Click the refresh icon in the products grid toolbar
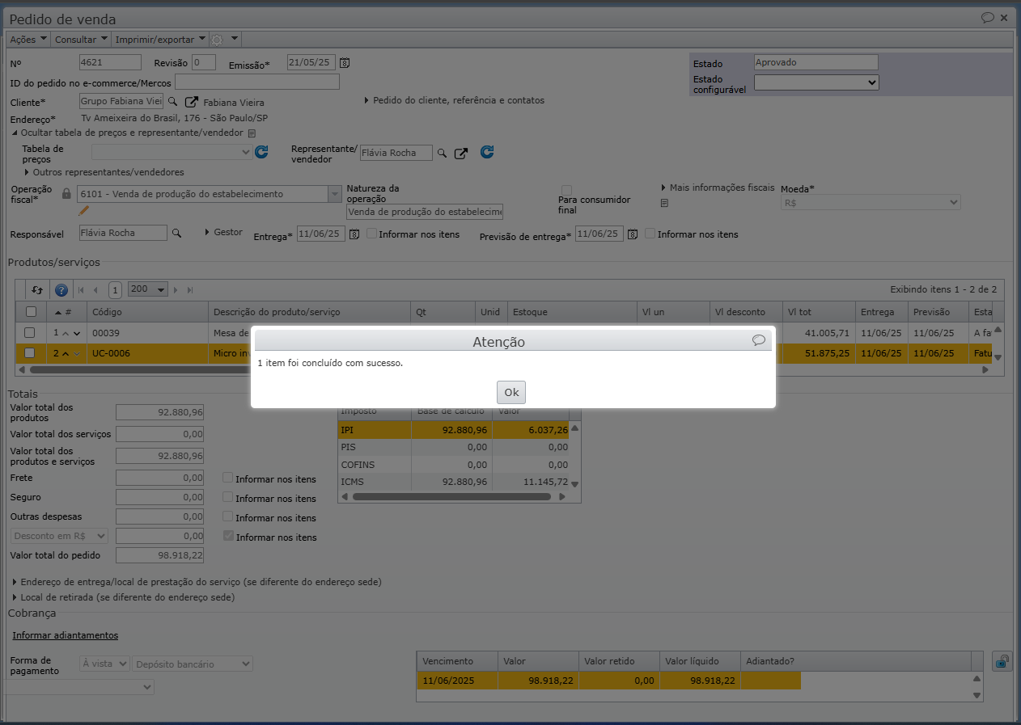Viewport: 1021px width, 725px height. [37, 289]
